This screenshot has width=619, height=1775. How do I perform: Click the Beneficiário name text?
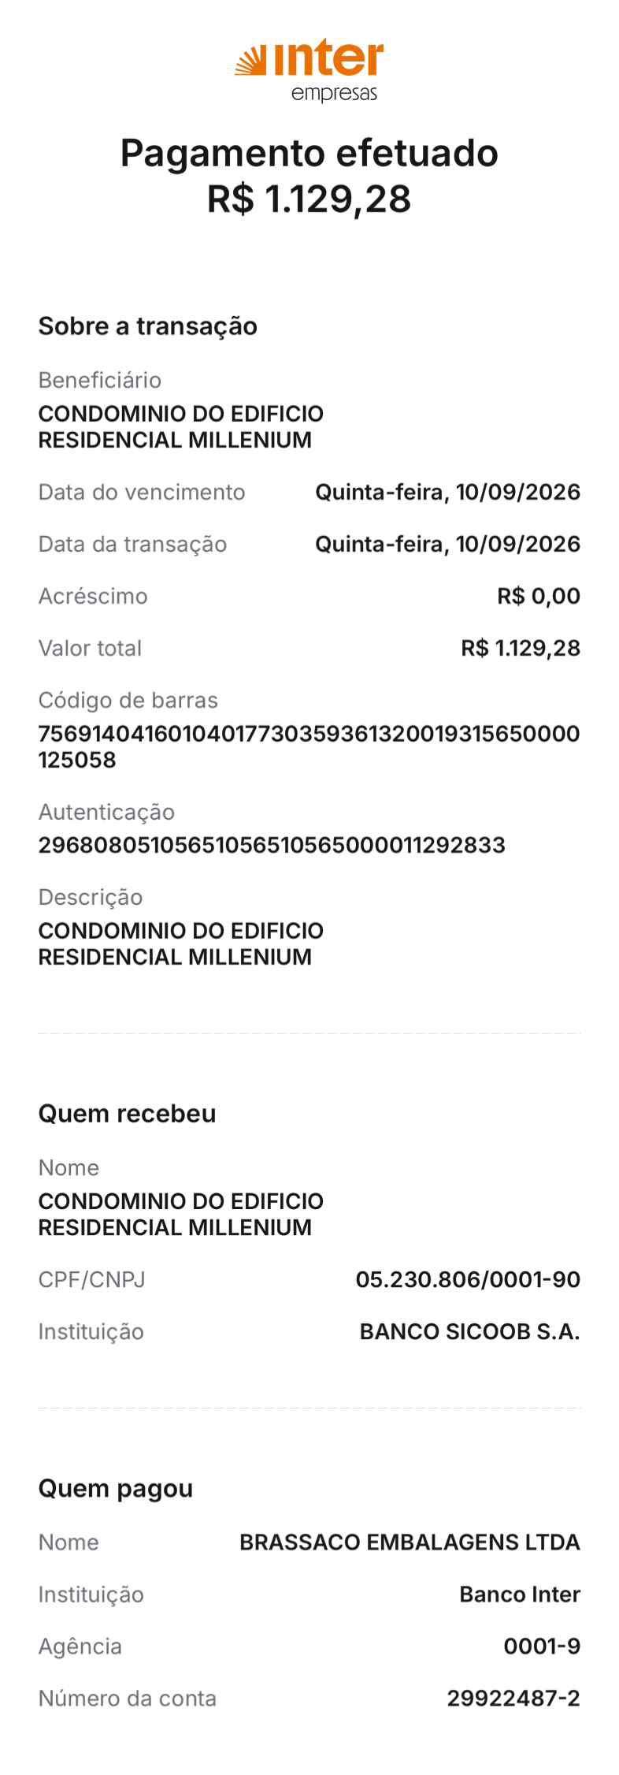coord(181,426)
